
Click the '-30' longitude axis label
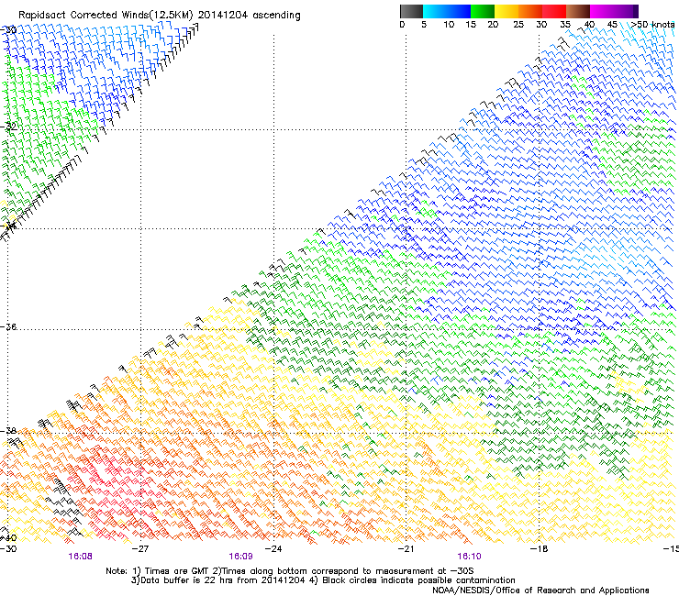8,549
